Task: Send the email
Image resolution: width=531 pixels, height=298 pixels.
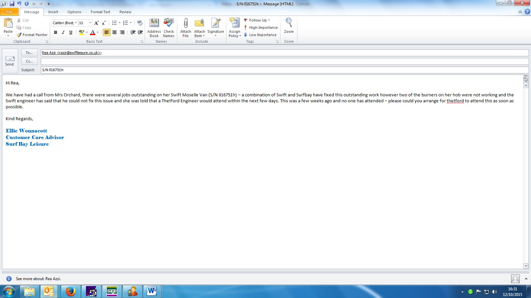Action: pos(10,61)
